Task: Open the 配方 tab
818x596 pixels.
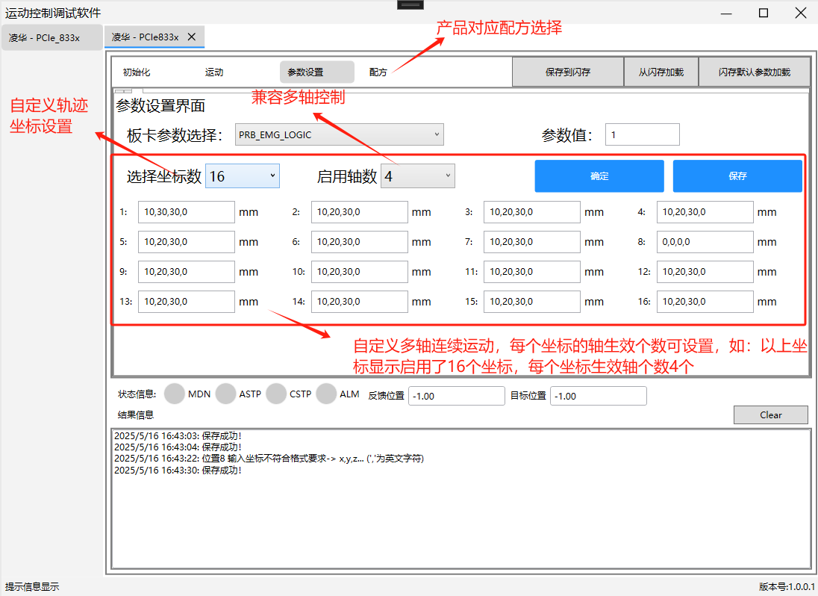Action: (378, 72)
